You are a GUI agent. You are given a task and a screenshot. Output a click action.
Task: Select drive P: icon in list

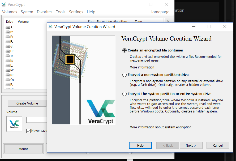pyautogui.click(x=8, y=85)
